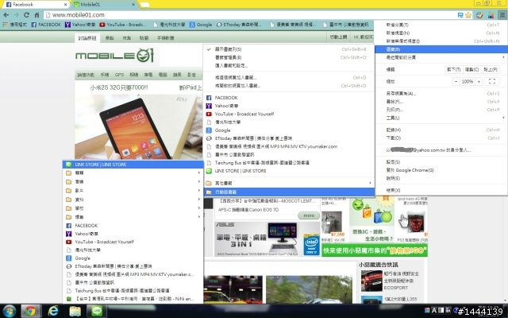The width and height of the screenshot is (508, 318).
Task: Click the extension icon left of the Chrome menu button
Action: [x=491, y=15]
